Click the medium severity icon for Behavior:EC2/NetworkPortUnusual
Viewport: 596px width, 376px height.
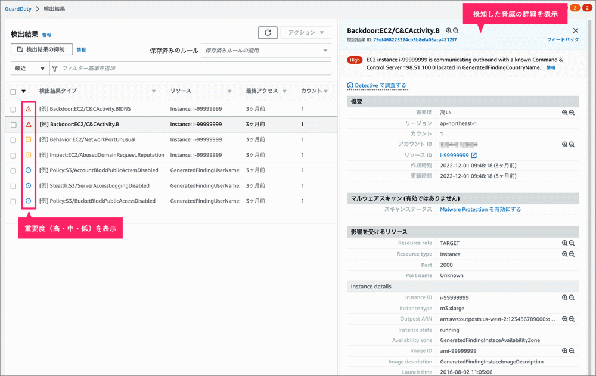(28, 140)
